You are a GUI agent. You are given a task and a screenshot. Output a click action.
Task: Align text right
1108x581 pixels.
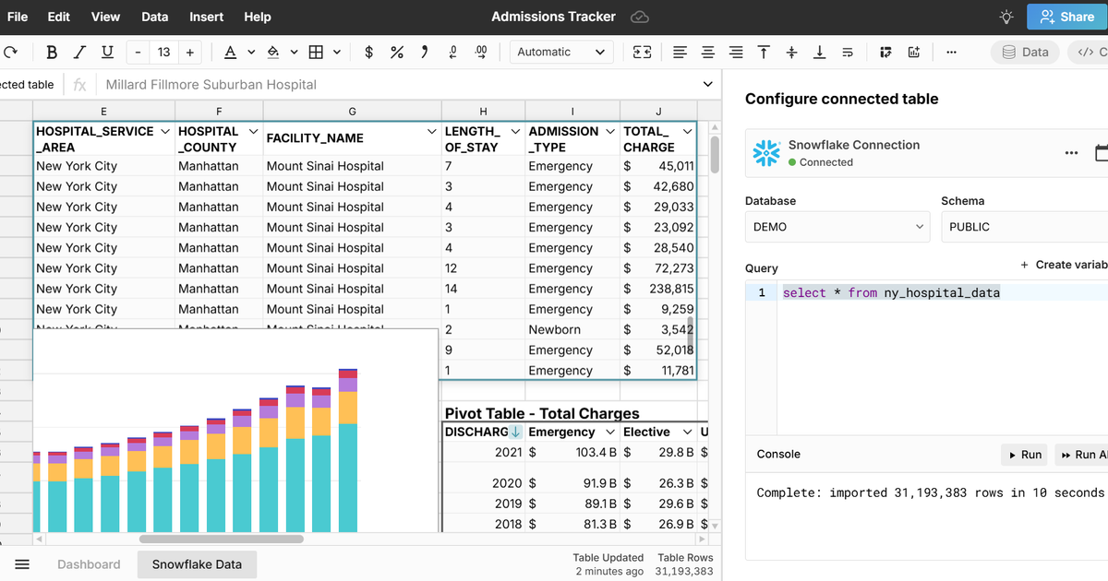coord(736,53)
